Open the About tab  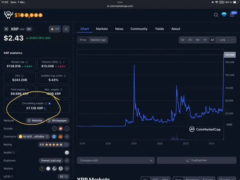coord(176,29)
